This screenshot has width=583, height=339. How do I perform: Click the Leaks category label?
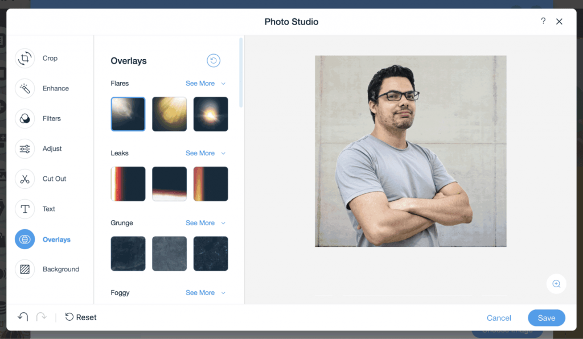tap(120, 154)
